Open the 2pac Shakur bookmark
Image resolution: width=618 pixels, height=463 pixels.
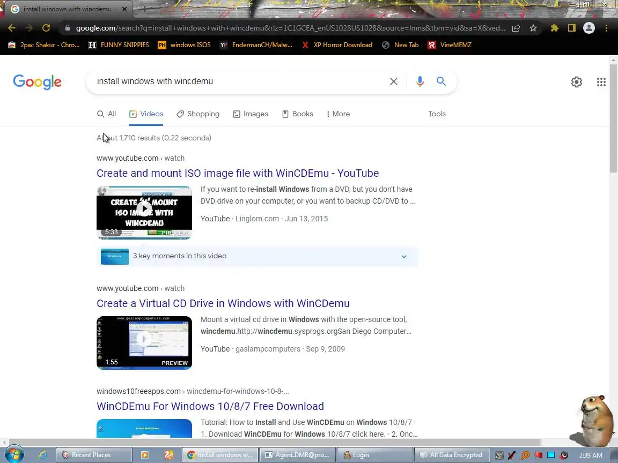tap(44, 45)
